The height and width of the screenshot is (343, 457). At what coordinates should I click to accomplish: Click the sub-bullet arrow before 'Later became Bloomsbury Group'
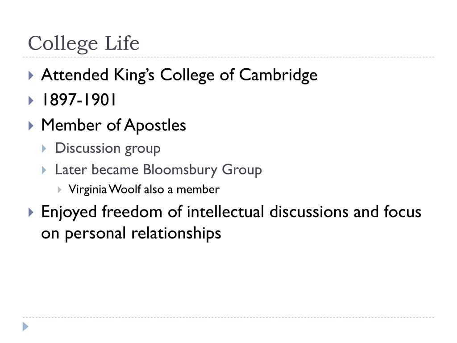pos(44,170)
